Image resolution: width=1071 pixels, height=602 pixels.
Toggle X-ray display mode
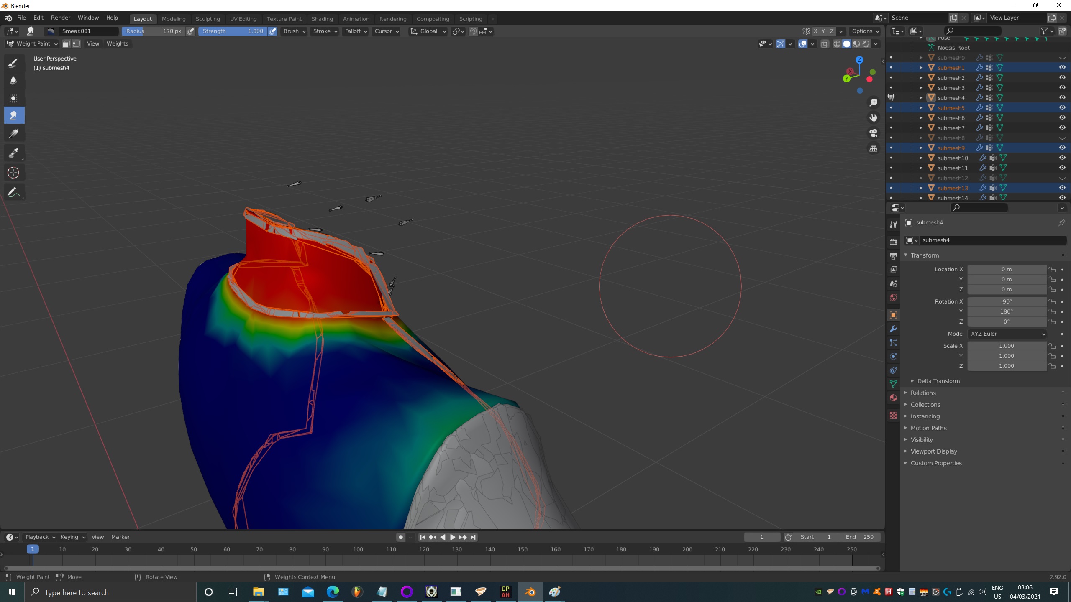point(825,44)
